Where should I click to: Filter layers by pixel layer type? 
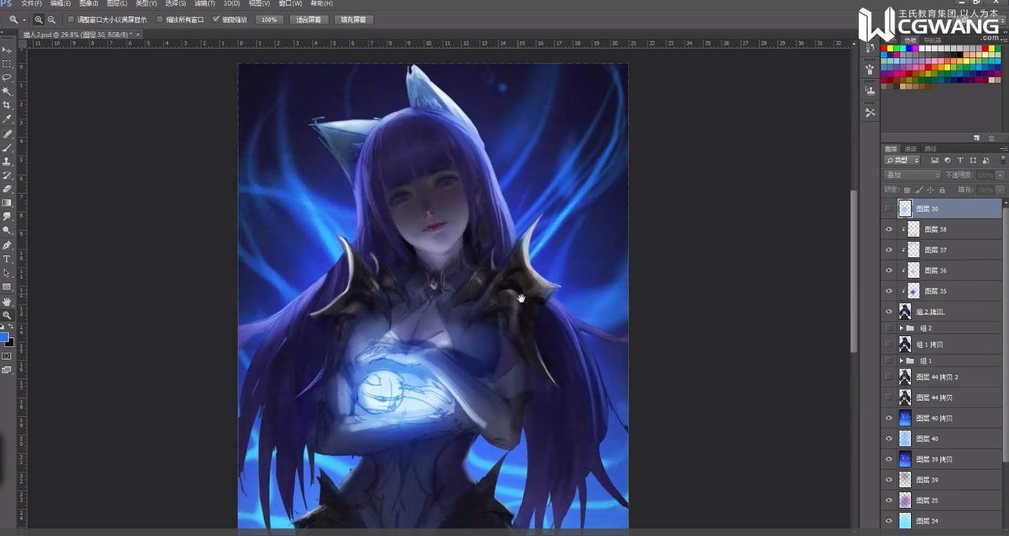[934, 160]
